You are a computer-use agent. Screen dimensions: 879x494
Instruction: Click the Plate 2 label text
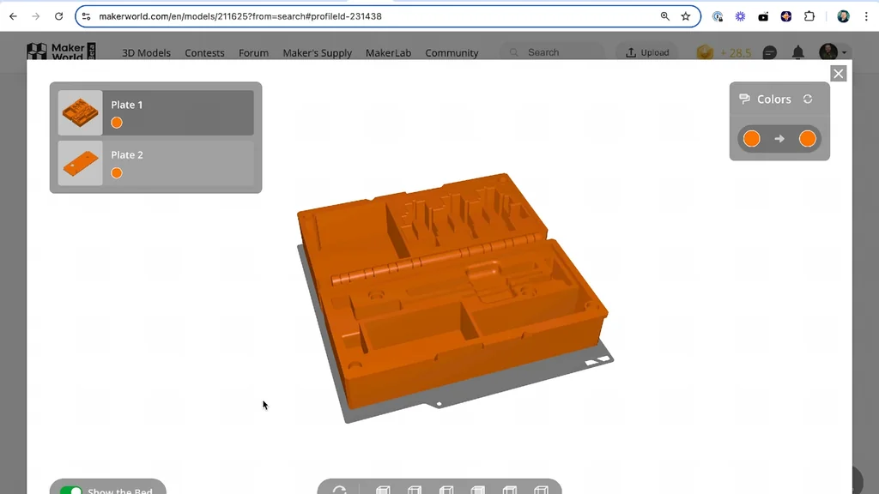coord(127,154)
